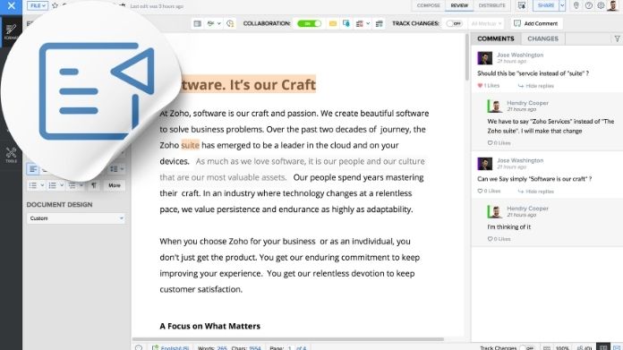This screenshot has height=350, width=623.
Task: Open the spell check Abc dropdown
Action: pyautogui.click(x=214, y=24)
